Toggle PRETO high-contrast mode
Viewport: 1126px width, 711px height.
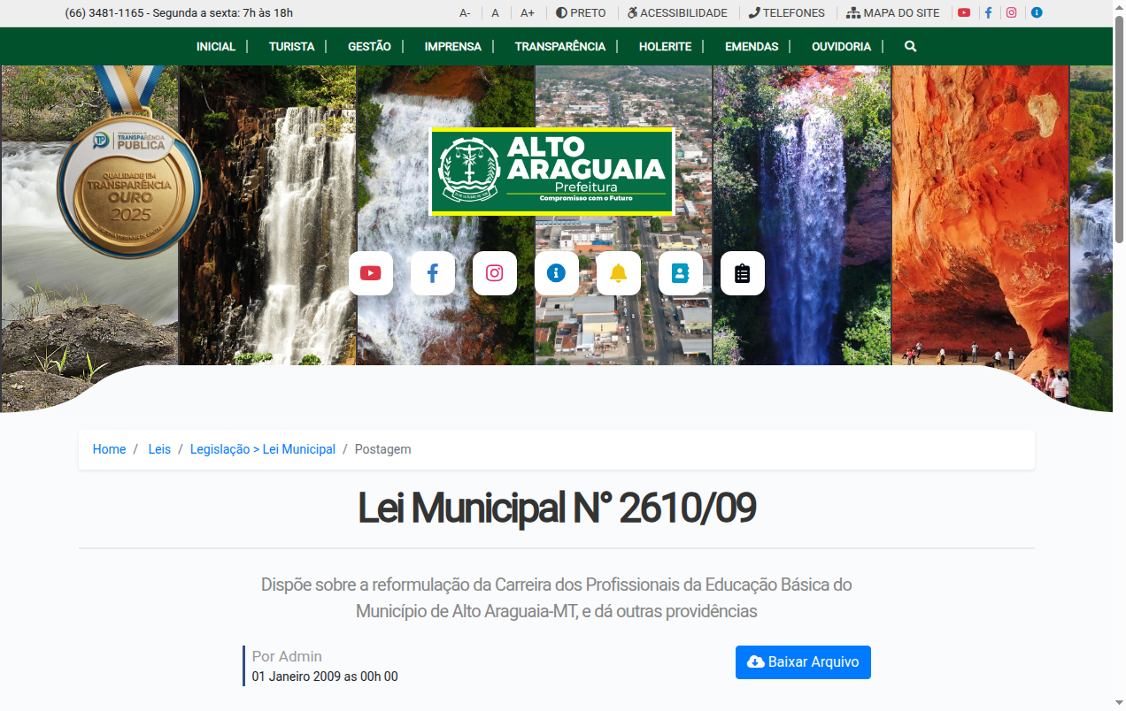(581, 13)
